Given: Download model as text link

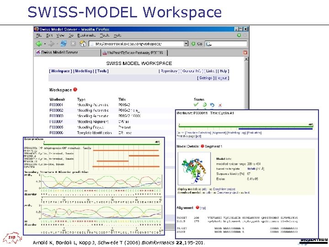Looking at the screenshot, I should point(246,193).
